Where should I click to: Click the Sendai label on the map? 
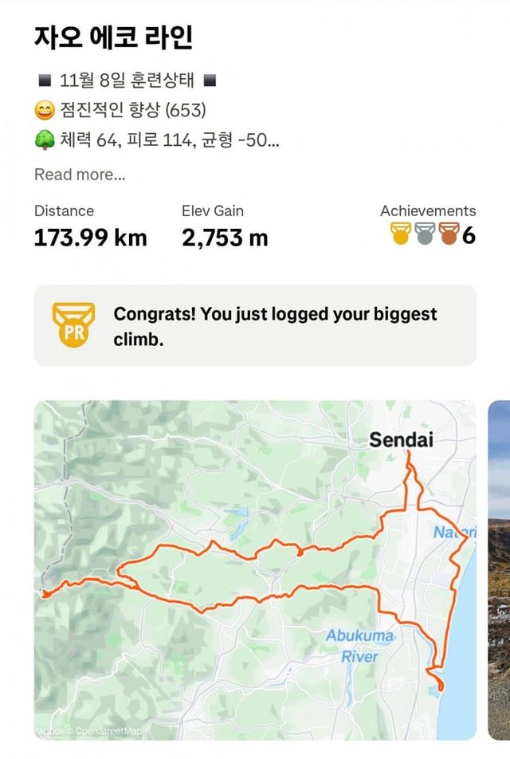pyautogui.click(x=401, y=439)
